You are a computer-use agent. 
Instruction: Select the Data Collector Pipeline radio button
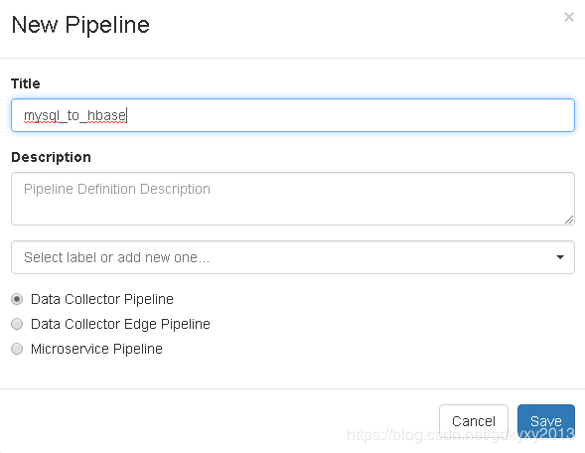tap(17, 299)
